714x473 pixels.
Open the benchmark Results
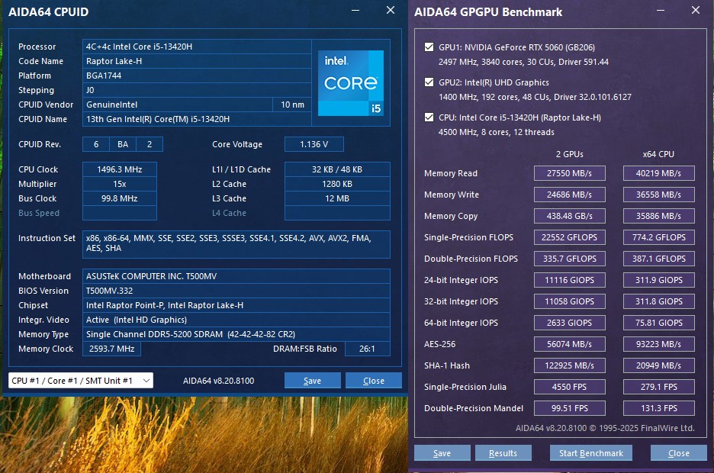(x=503, y=453)
